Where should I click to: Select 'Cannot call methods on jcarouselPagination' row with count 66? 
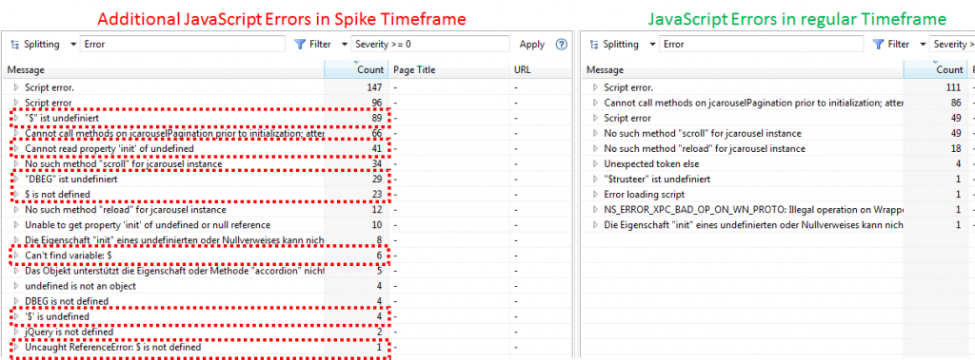tap(286, 133)
